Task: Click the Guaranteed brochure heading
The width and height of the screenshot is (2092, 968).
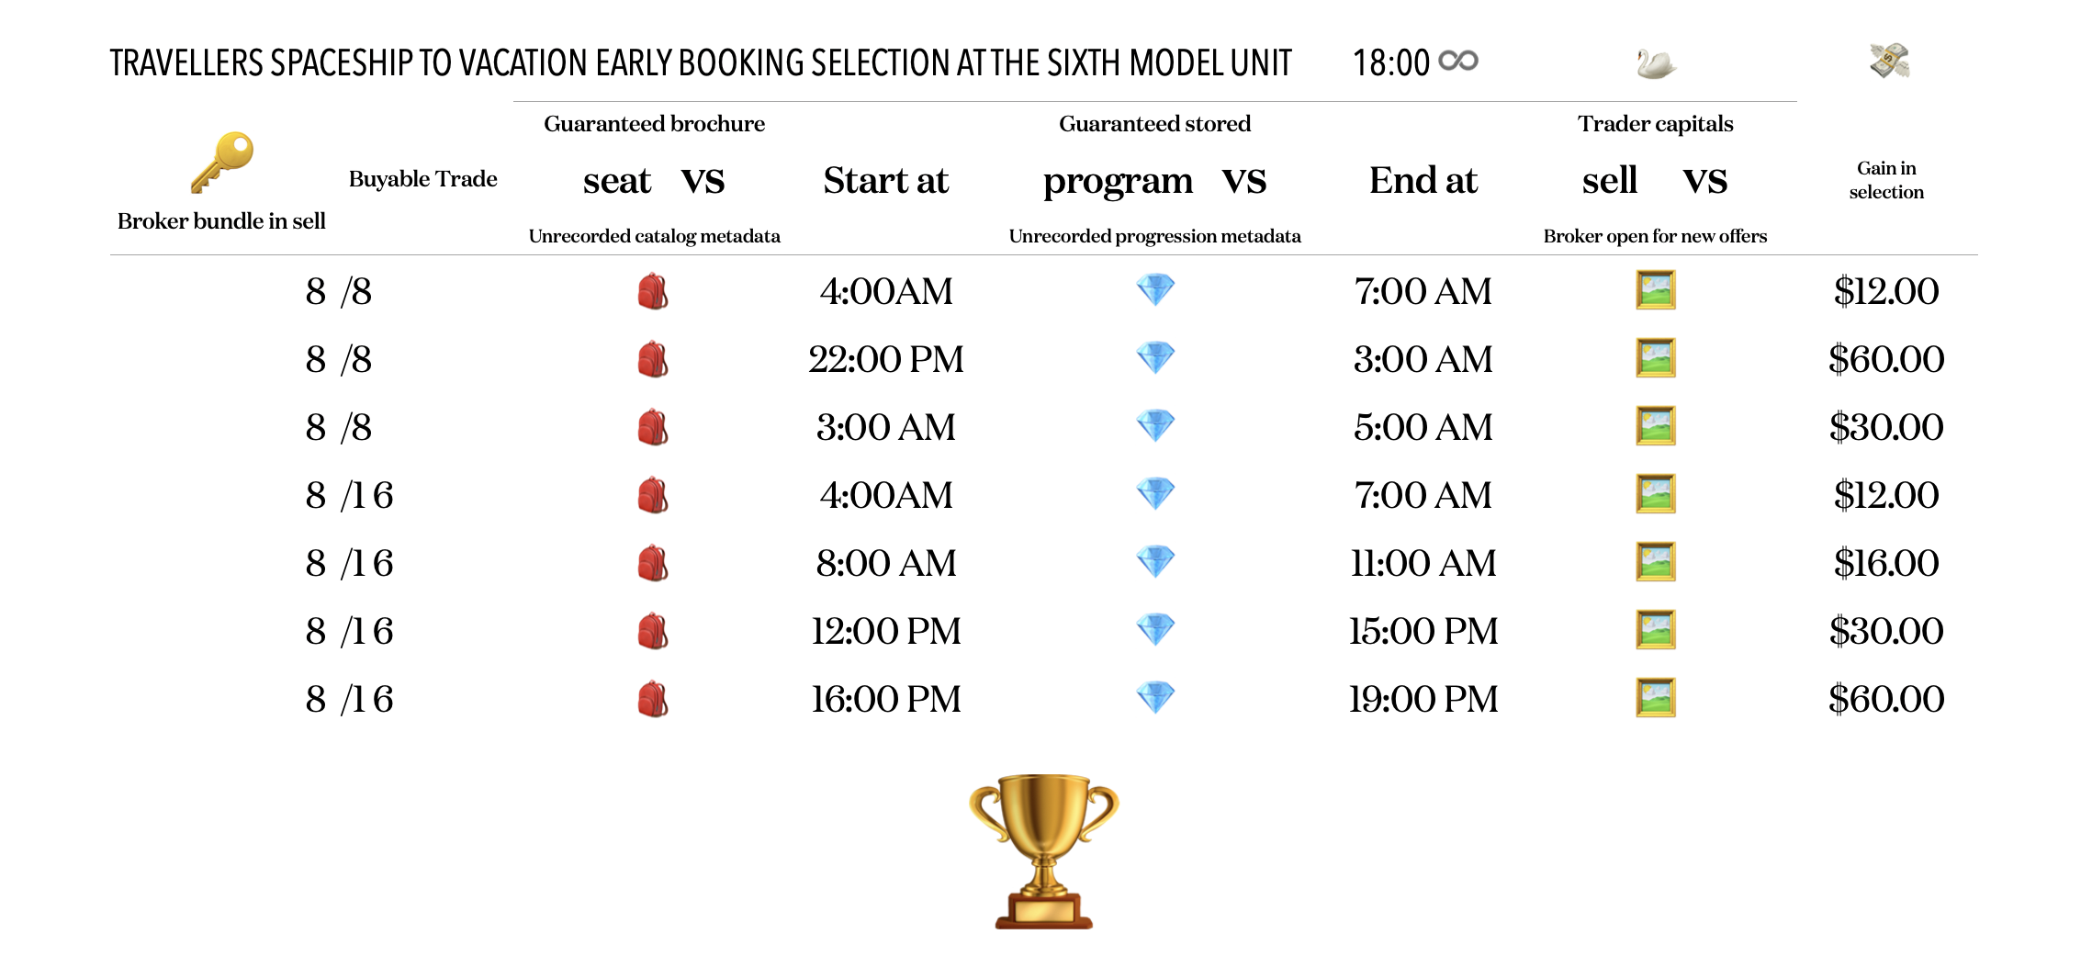Action: (654, 124)
